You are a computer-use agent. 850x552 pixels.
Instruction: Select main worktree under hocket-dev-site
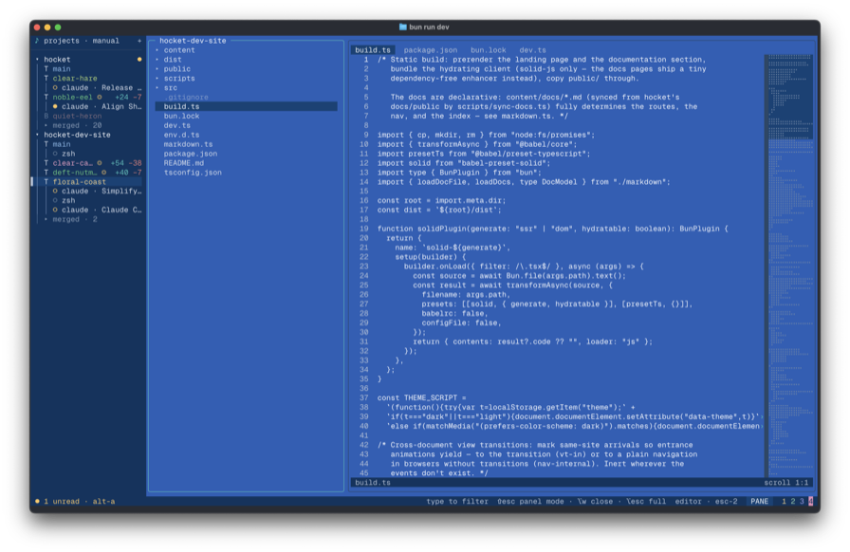[x=62, y=144]
